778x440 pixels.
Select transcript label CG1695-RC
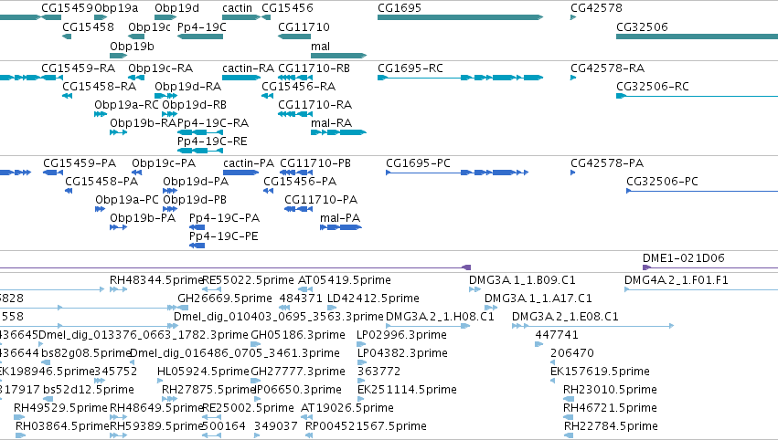click(410, 68)
